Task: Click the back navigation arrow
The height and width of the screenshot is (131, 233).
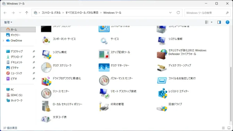Action: 5,13
